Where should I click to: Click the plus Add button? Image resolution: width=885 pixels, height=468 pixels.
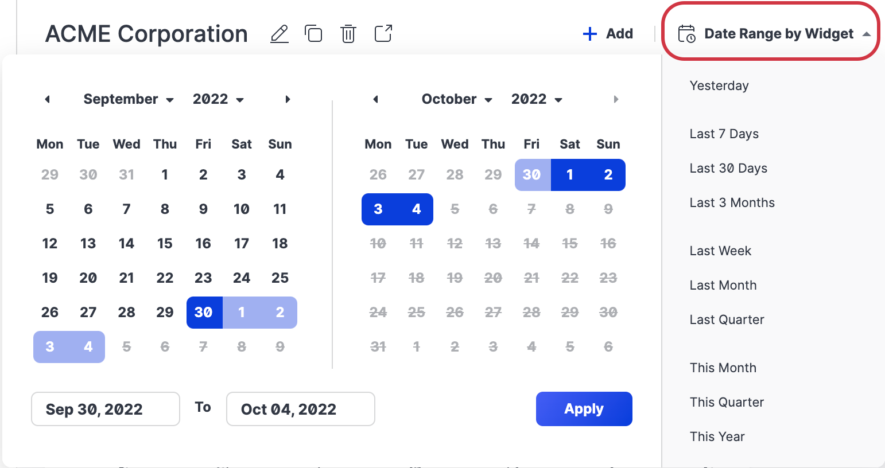point(608,34)
